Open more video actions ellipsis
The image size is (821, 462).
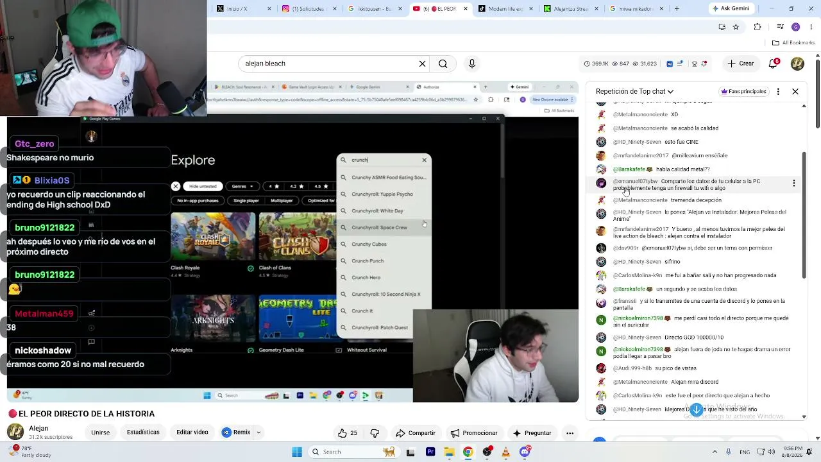pyautogui.click(x=570, y=433)
